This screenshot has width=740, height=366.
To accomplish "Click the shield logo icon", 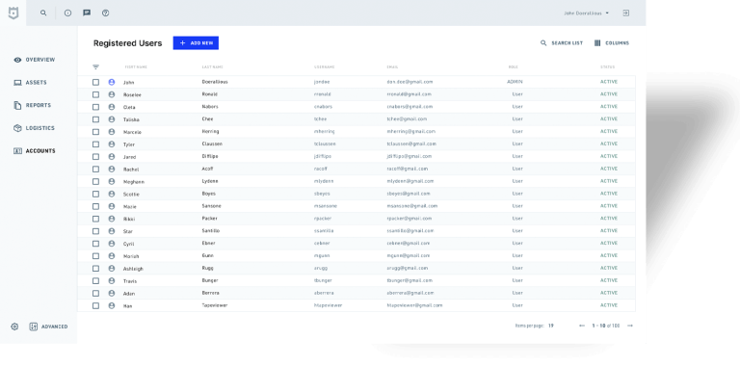I will point(13,13).
